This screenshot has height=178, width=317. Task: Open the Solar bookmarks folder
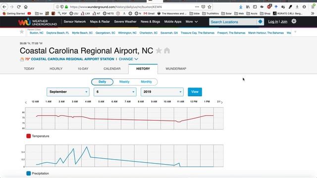coord(226,13)
